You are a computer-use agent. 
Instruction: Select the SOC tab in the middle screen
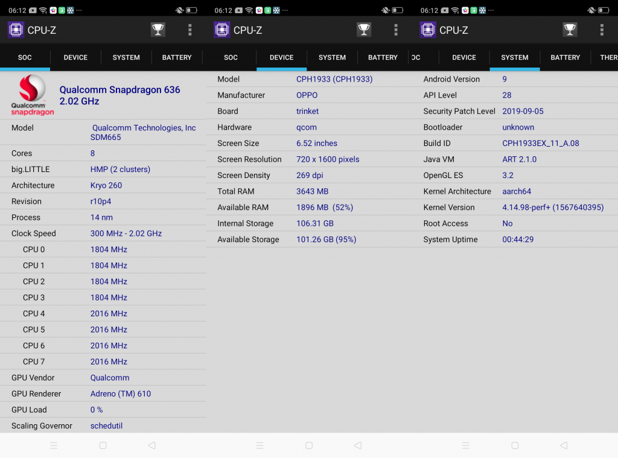pos(231,57)
